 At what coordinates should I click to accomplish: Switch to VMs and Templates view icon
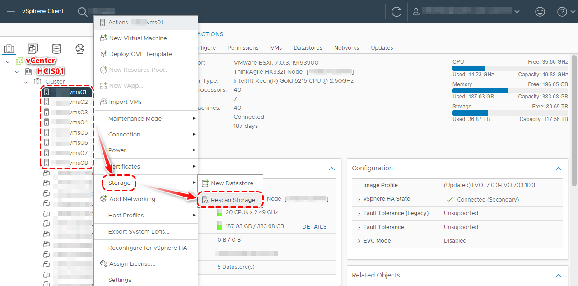33,49
